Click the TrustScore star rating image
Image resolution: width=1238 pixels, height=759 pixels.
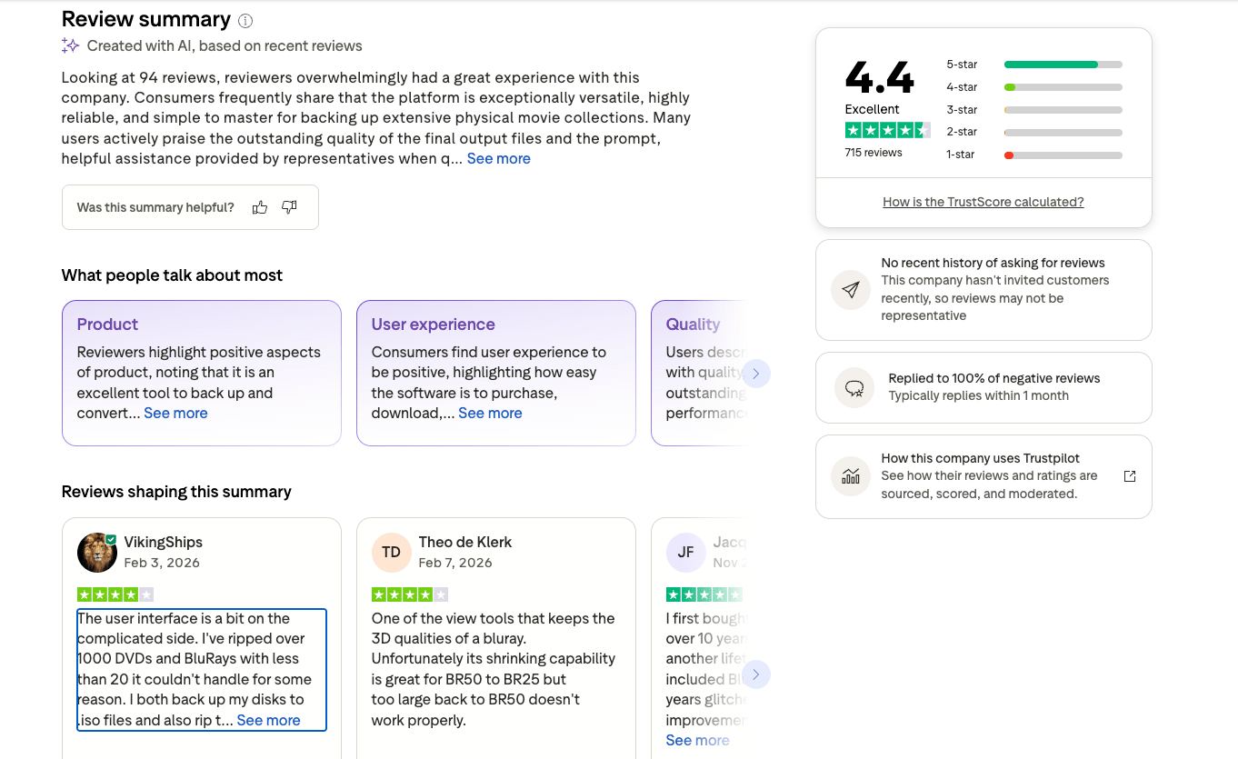click(887, 130)
